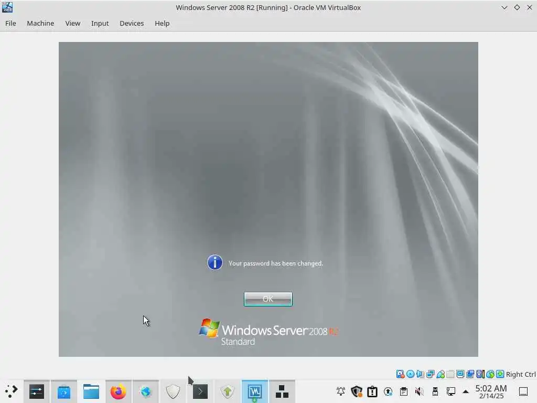
Task: Open the Help menu
Action: point(162,23)
